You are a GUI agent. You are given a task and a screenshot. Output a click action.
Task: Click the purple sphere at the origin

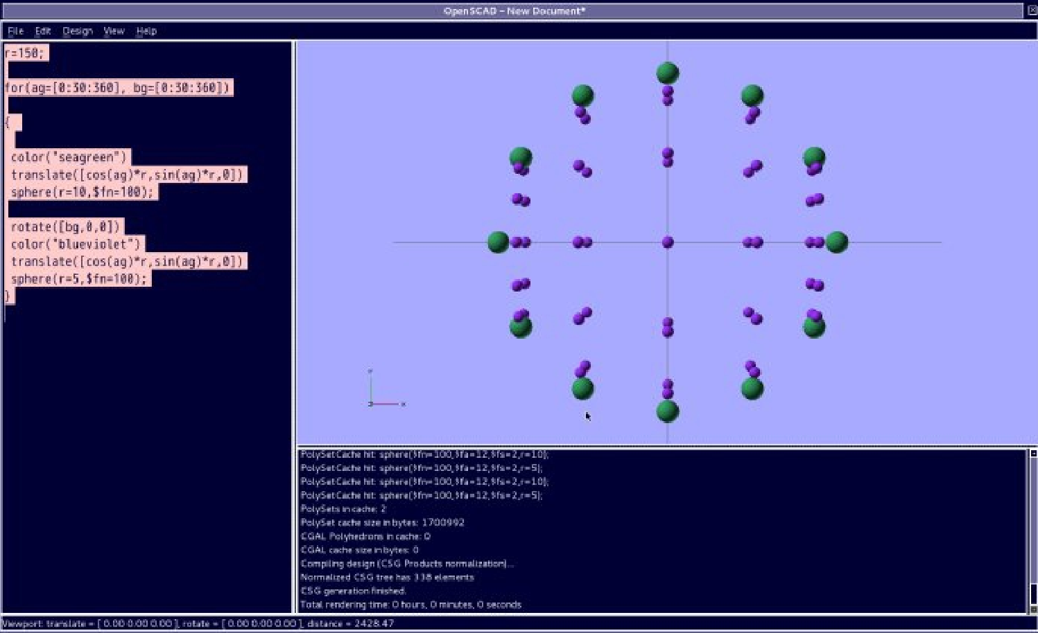[x=668, y=242]
